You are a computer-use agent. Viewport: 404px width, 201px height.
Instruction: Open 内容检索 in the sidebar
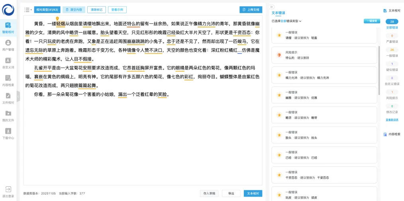8,81
